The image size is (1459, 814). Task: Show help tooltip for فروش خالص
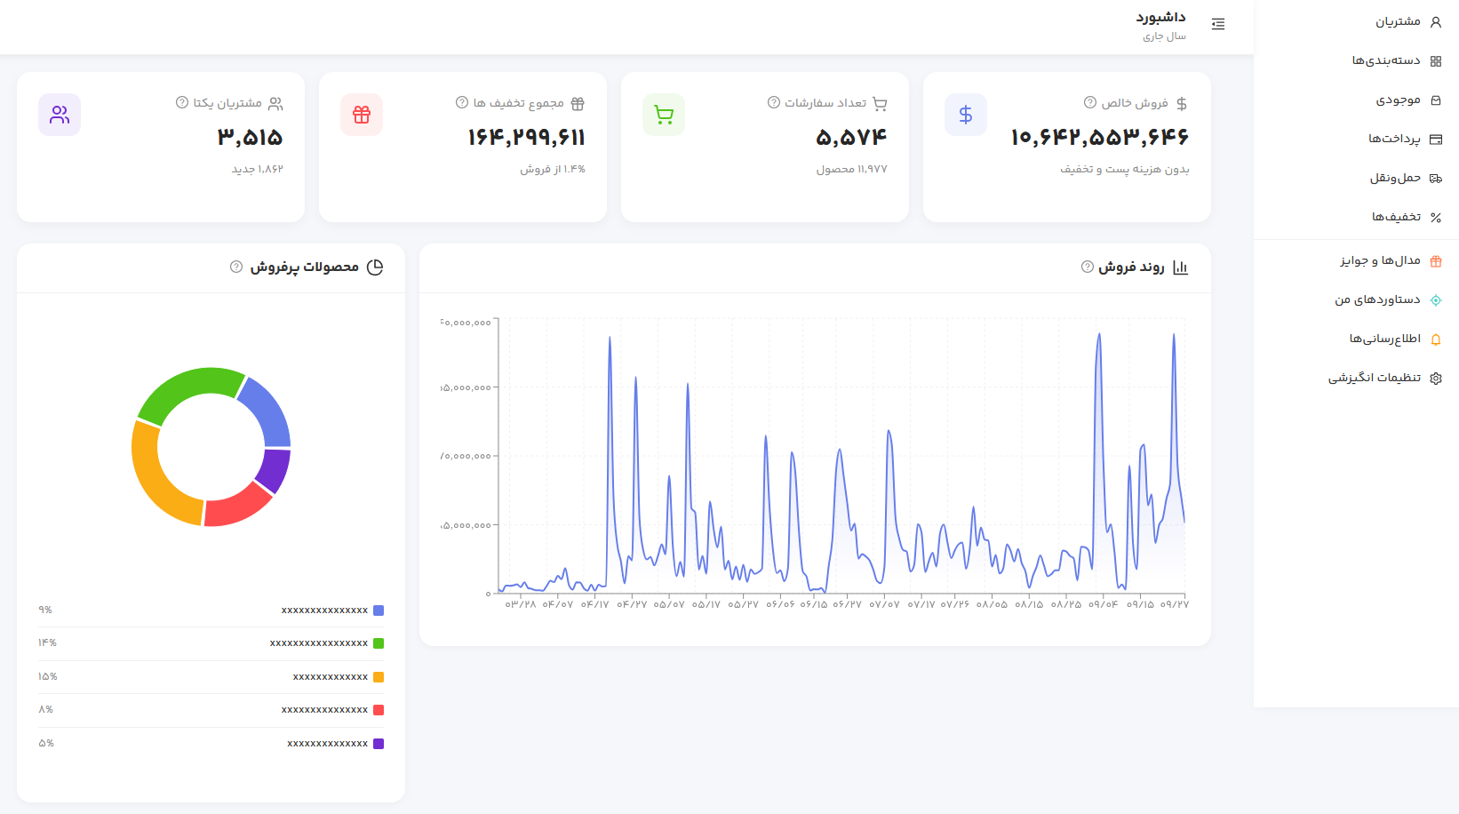(x=1090, y=103)
